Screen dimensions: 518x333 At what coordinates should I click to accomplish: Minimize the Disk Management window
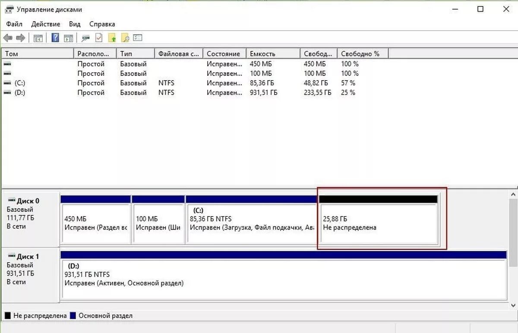pos(455,9)
